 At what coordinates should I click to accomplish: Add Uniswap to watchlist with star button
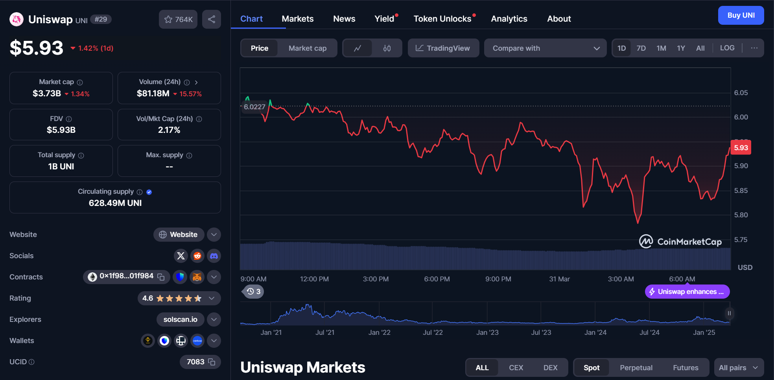click(178, 19)
